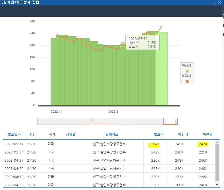Select the 2023-04-20 date cell
Image resolution: width=224 pixels, height=190 pixels.
(x=14, y=169)
